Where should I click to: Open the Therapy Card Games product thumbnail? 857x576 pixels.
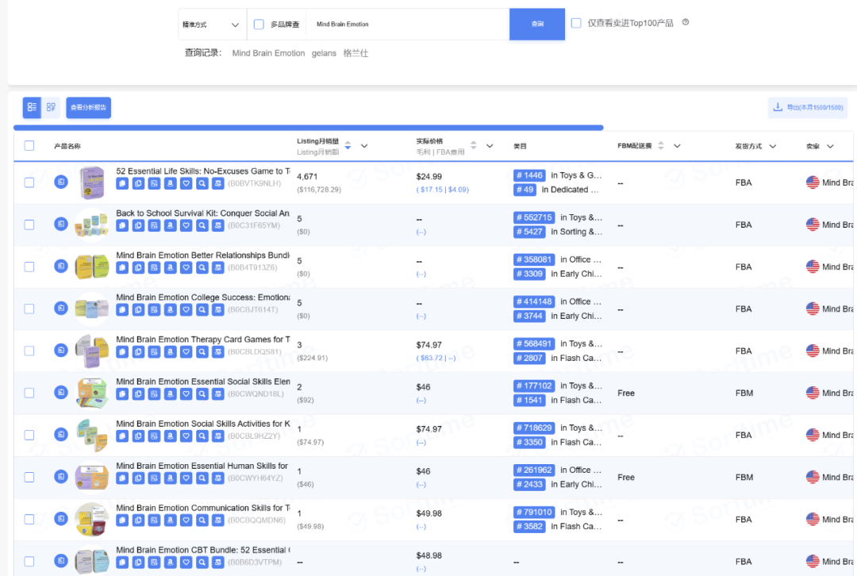pyautogui.click(x=92, y=351)
